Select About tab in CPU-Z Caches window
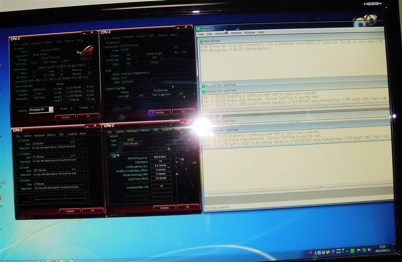Viewport: 402px width, 262px height. click(83, 134)
